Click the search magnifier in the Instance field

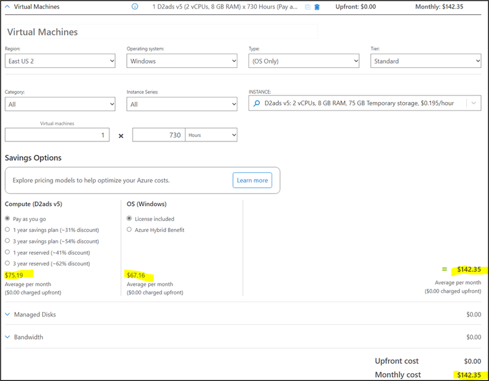click(x=257, y=103)
